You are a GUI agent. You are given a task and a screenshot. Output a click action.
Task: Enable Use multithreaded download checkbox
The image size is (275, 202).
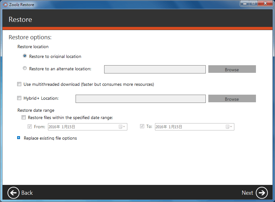(x=19, y=84)
